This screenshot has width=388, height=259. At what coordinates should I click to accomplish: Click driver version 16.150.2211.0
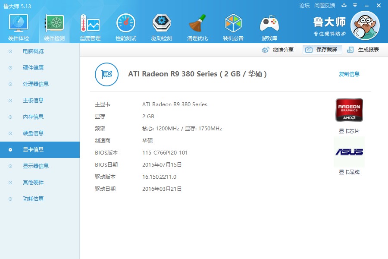point(160,177)
